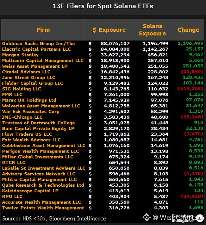Click change value 1,695
Viewport: 206px width, 225px height.
click(196, 208)
